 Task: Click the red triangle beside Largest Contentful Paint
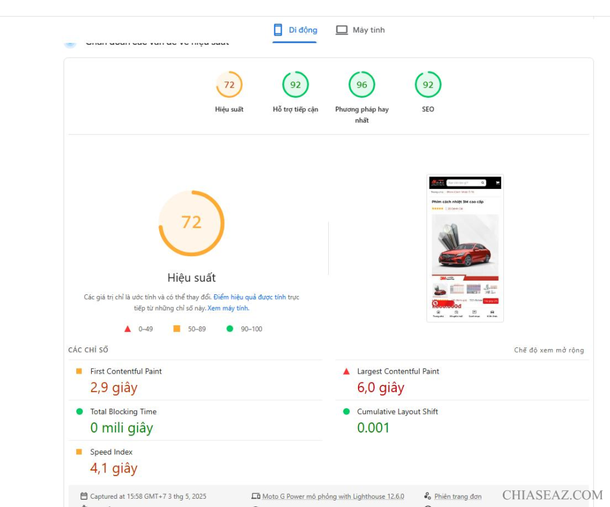click(x=347, y=371)
